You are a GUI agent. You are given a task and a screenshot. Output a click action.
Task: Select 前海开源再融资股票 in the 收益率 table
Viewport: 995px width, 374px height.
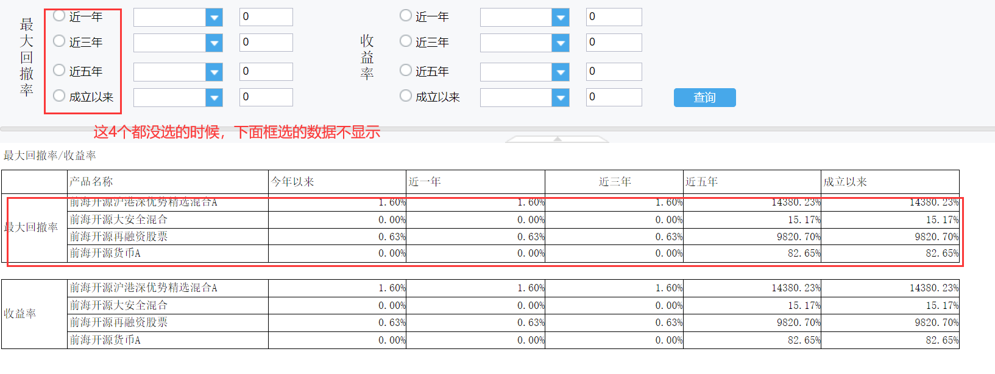119,322
